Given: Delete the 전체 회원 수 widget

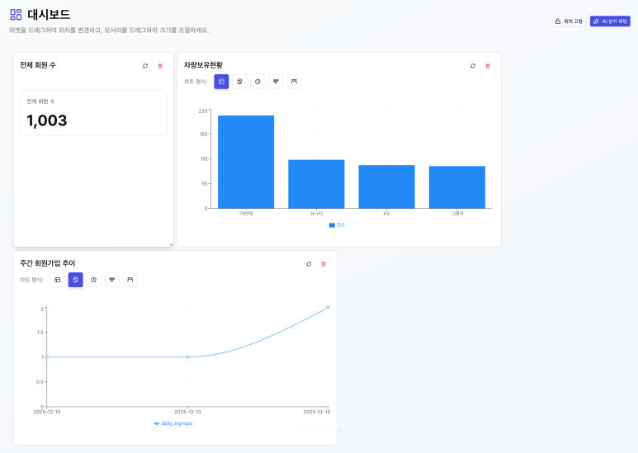Looking at the screenshot, I should (x=160, y=66).
